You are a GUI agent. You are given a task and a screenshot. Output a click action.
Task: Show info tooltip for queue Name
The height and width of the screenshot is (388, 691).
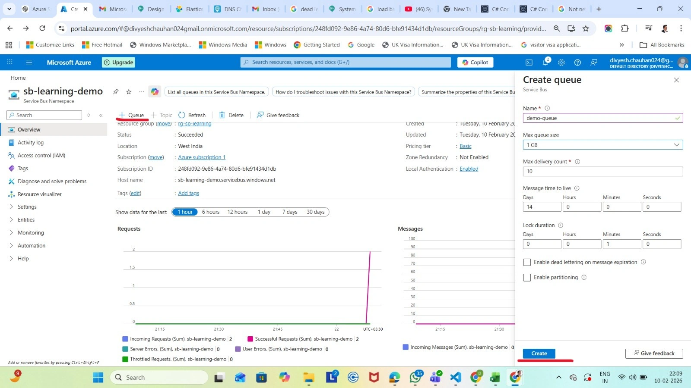point(547,108)
